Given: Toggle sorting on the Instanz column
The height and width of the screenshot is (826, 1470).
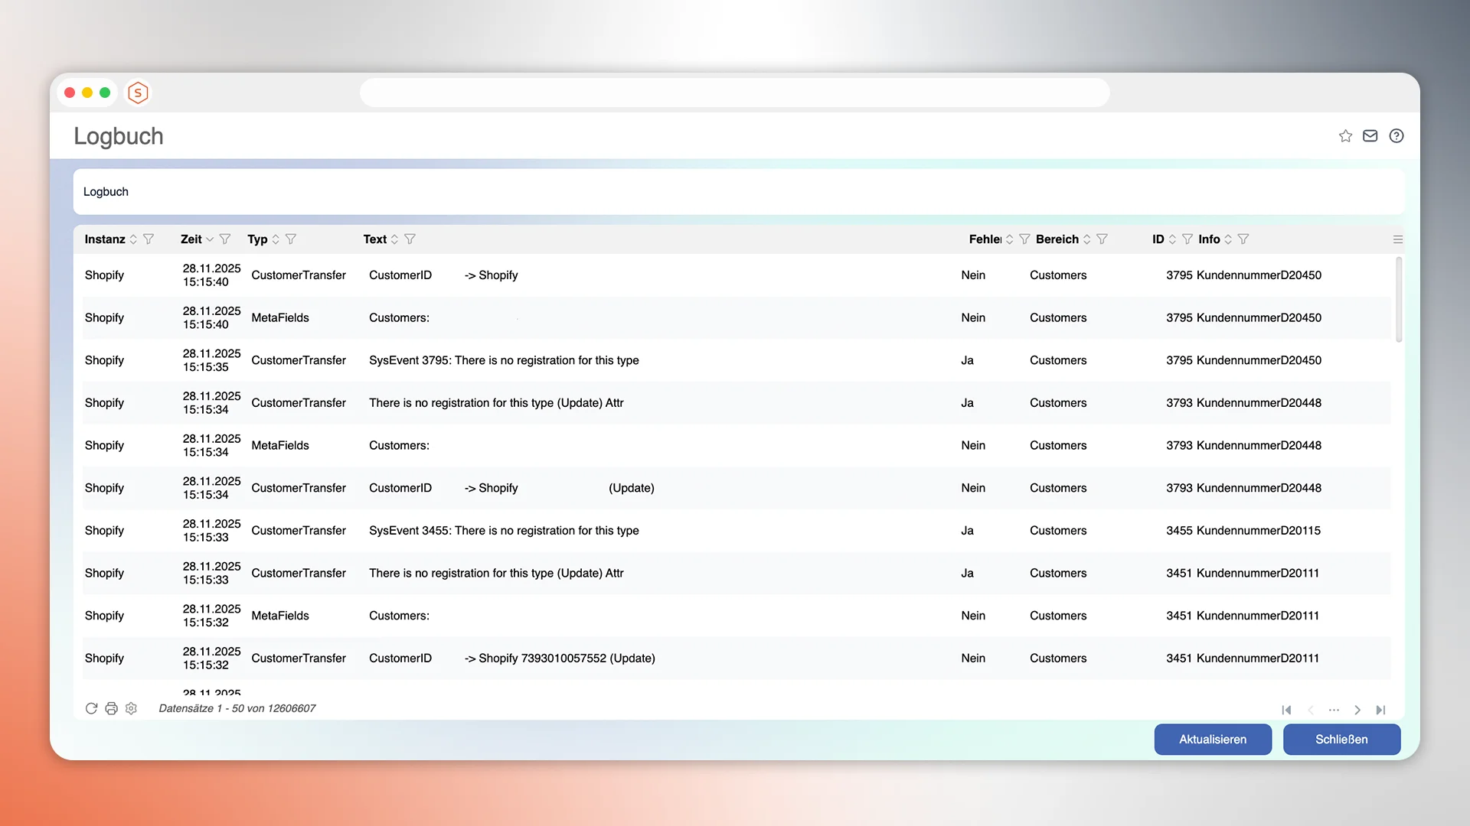Looking at the screenshot, I should coord(134,239).
